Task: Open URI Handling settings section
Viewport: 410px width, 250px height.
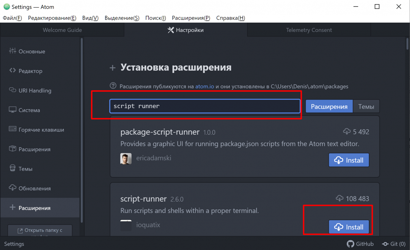Action: [40, 91]
